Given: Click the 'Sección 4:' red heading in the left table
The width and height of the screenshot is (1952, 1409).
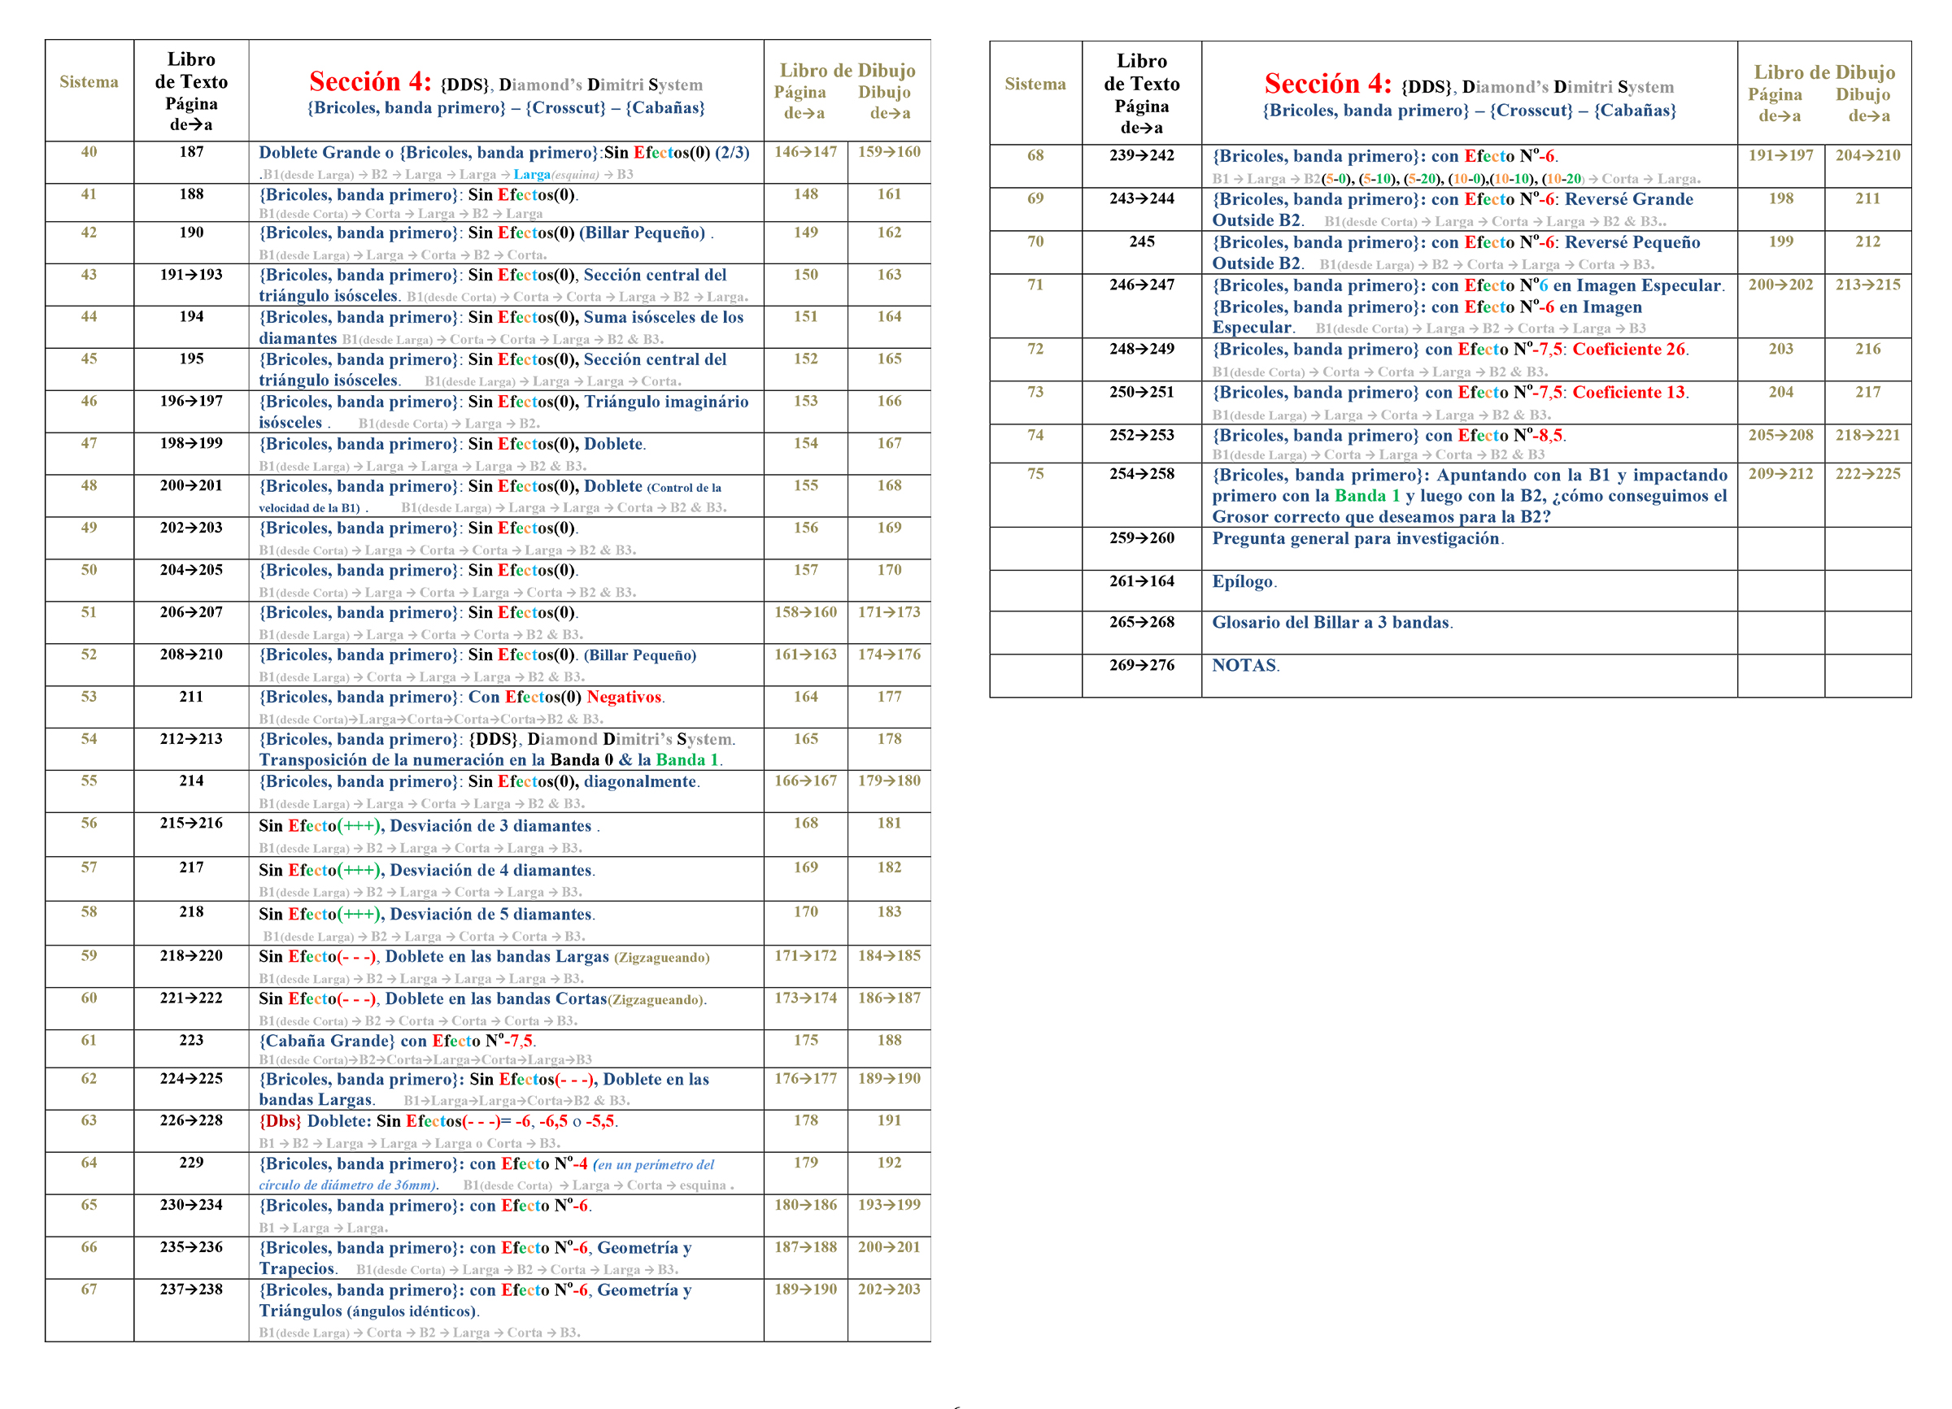Looking at the screenshot, I should 370,83.
